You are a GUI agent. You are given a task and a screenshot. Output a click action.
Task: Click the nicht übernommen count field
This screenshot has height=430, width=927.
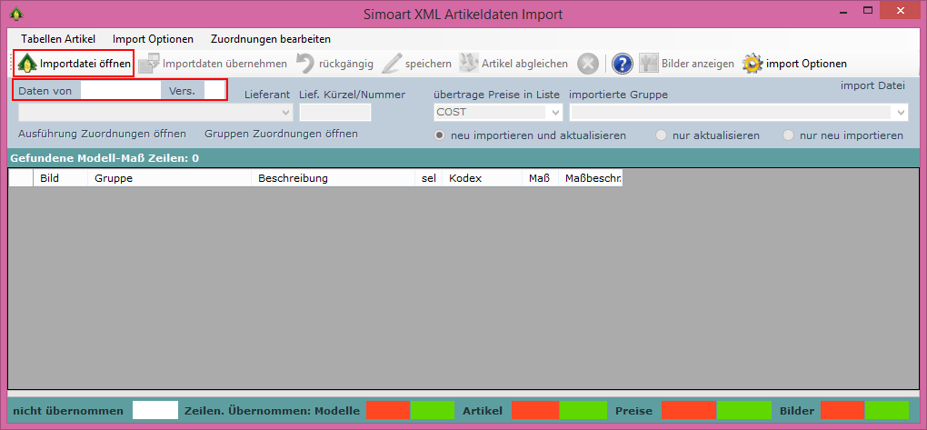coord(155,410)
